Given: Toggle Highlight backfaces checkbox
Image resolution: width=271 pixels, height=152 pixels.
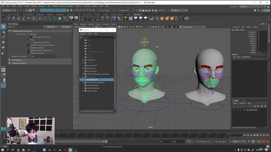Looking at the screenshot, I should pos(28,48).
